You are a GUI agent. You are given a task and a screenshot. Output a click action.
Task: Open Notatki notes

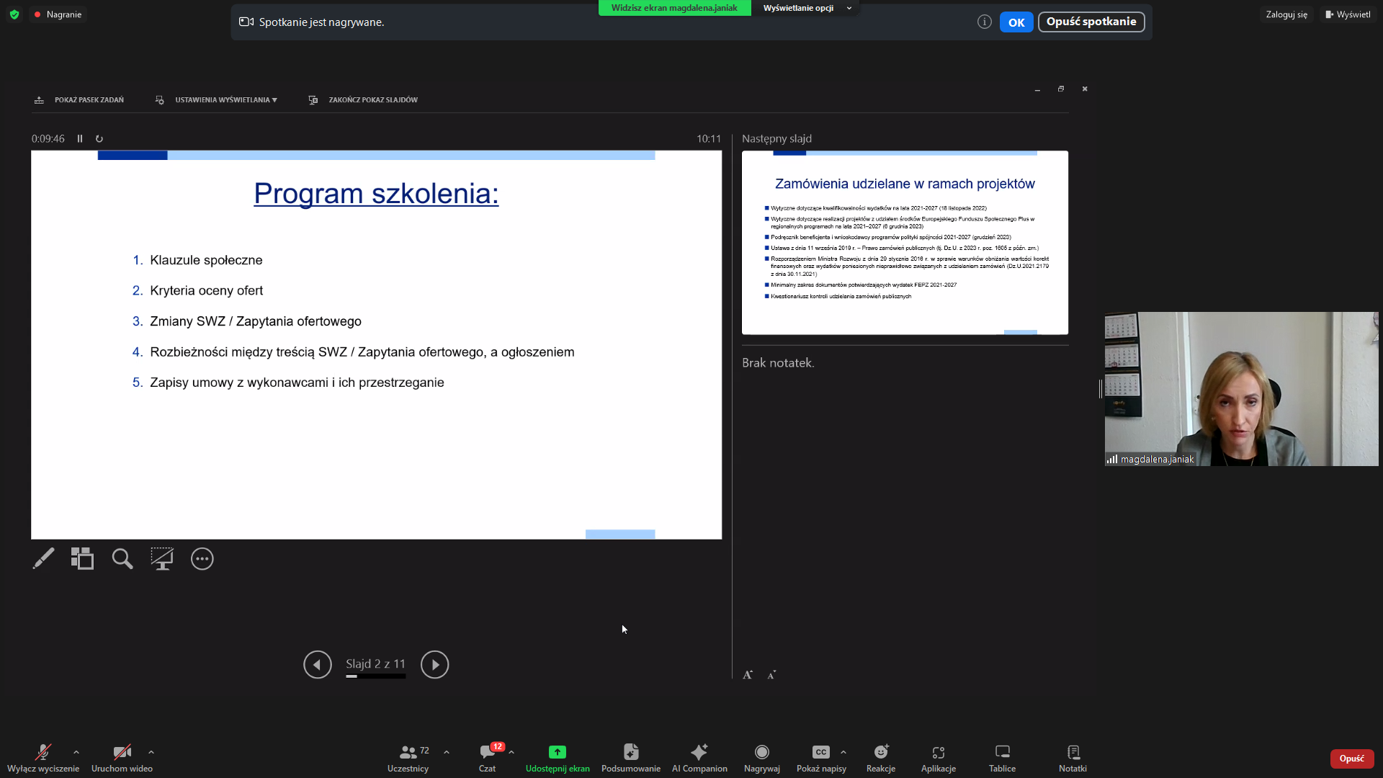tap(1073, 758)
